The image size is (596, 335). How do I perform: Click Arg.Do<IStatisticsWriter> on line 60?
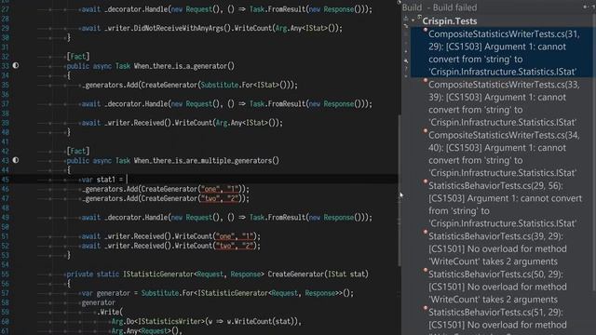(x=158, y=322)
